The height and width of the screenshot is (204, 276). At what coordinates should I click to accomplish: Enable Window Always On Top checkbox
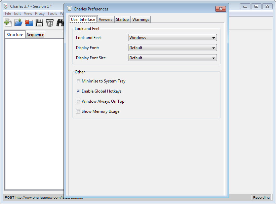pos(78,101)
